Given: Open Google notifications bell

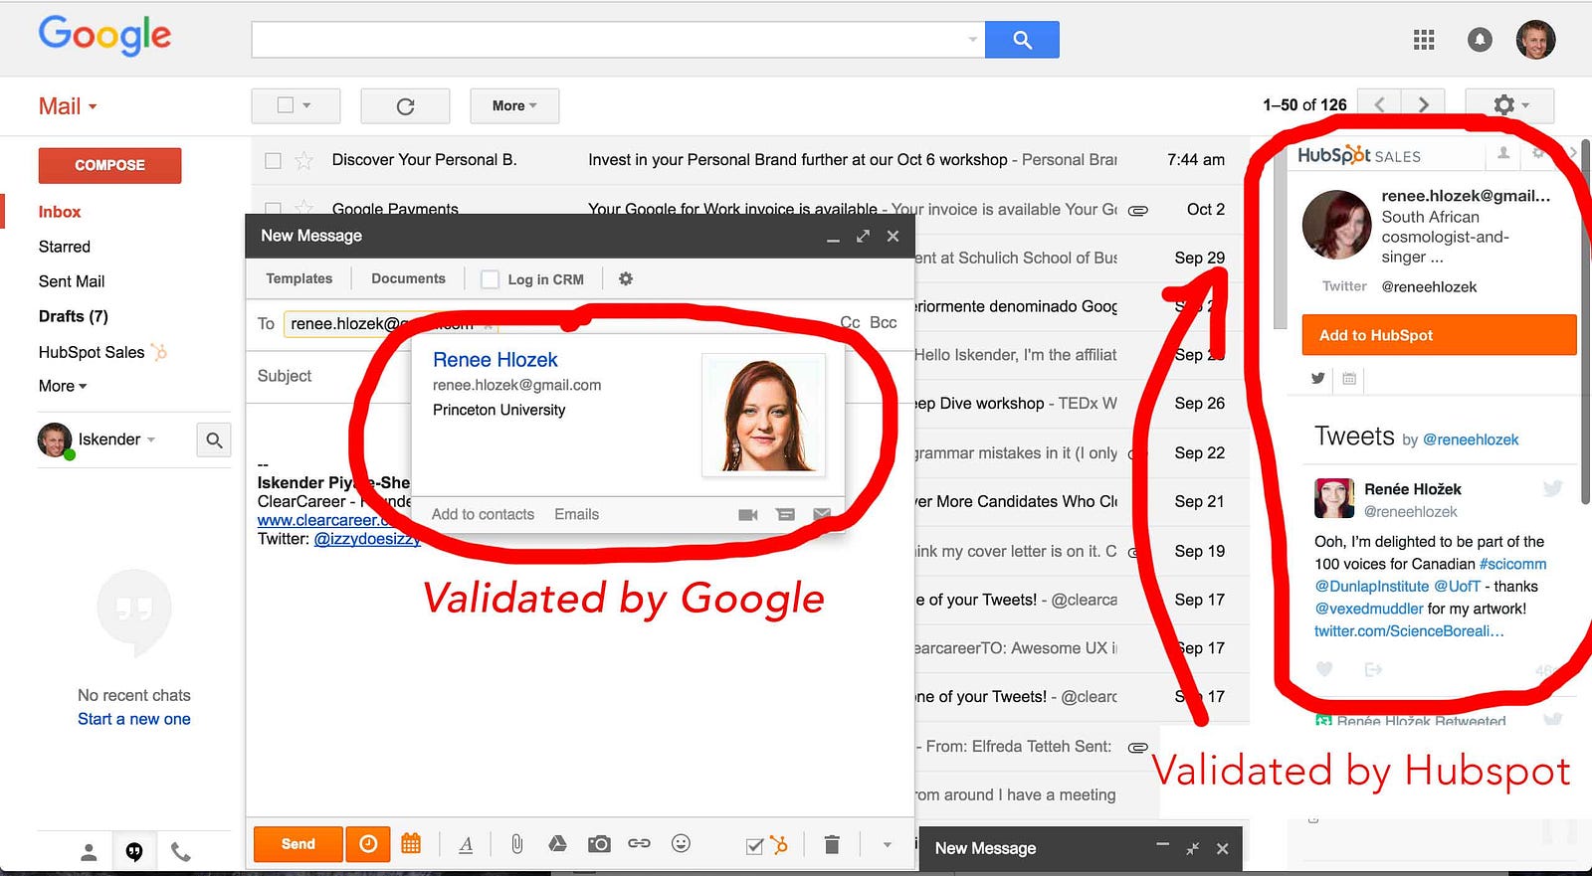Looking at the screenshot, I should point(1480,40).
